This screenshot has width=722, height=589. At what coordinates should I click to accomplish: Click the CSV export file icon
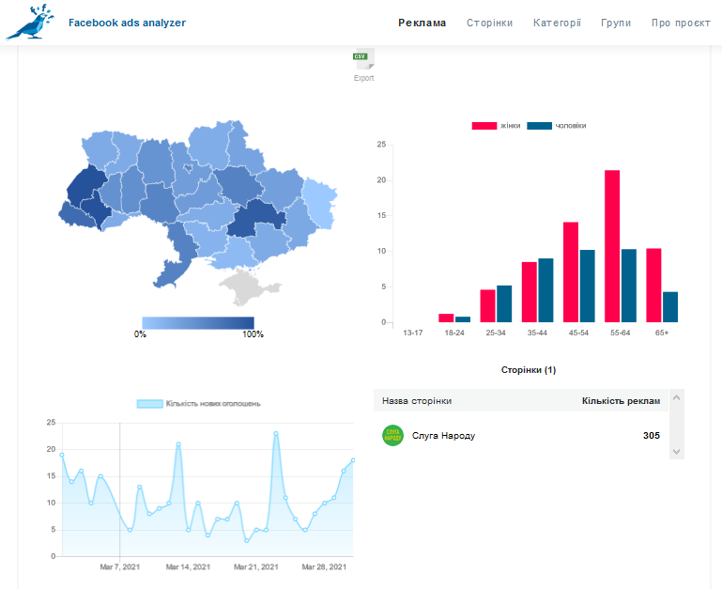(x=363, y=60)
